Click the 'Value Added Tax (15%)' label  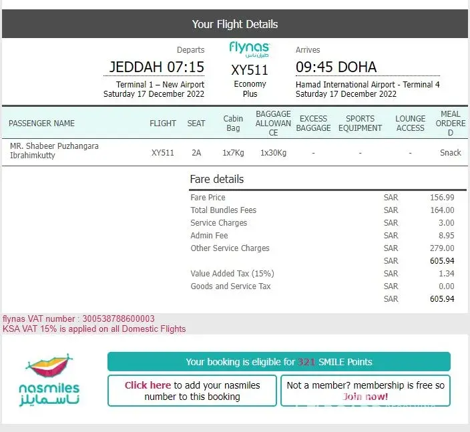(232, 273)
